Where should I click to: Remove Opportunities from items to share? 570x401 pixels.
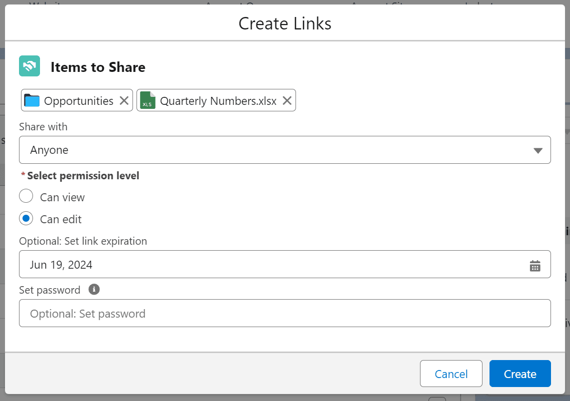[x=124, y=100]
